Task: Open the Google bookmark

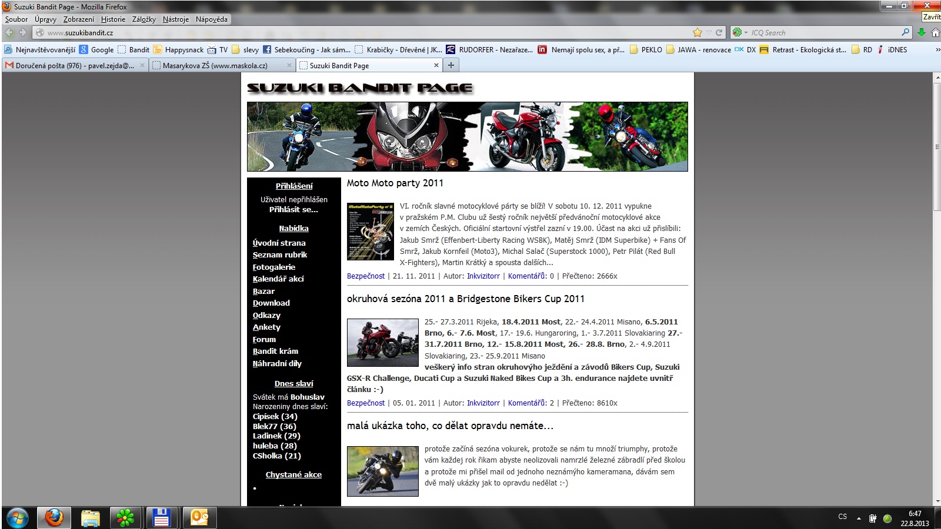Action: click(x=96, y=50)
